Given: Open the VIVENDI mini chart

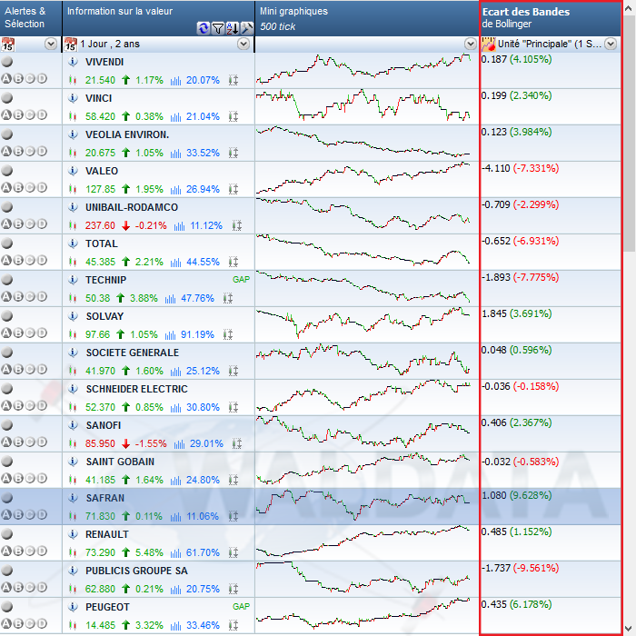Looking at the screenshot, I should (367, 70).
